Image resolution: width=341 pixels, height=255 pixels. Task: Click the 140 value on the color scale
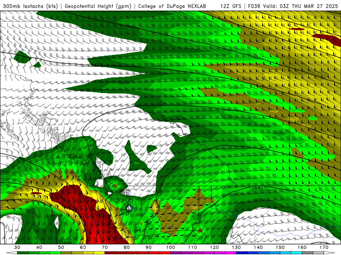click(258, 247)
